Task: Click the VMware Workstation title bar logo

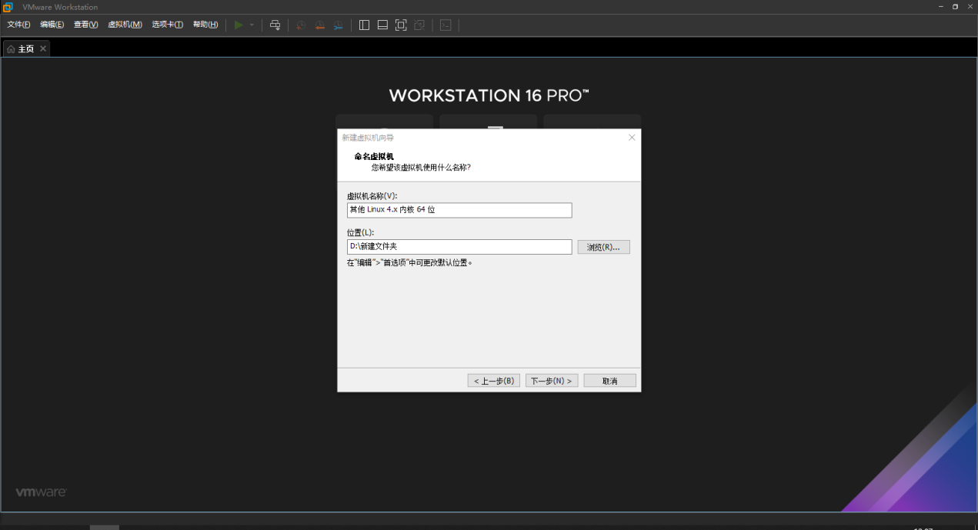Action: click(8, 7)
